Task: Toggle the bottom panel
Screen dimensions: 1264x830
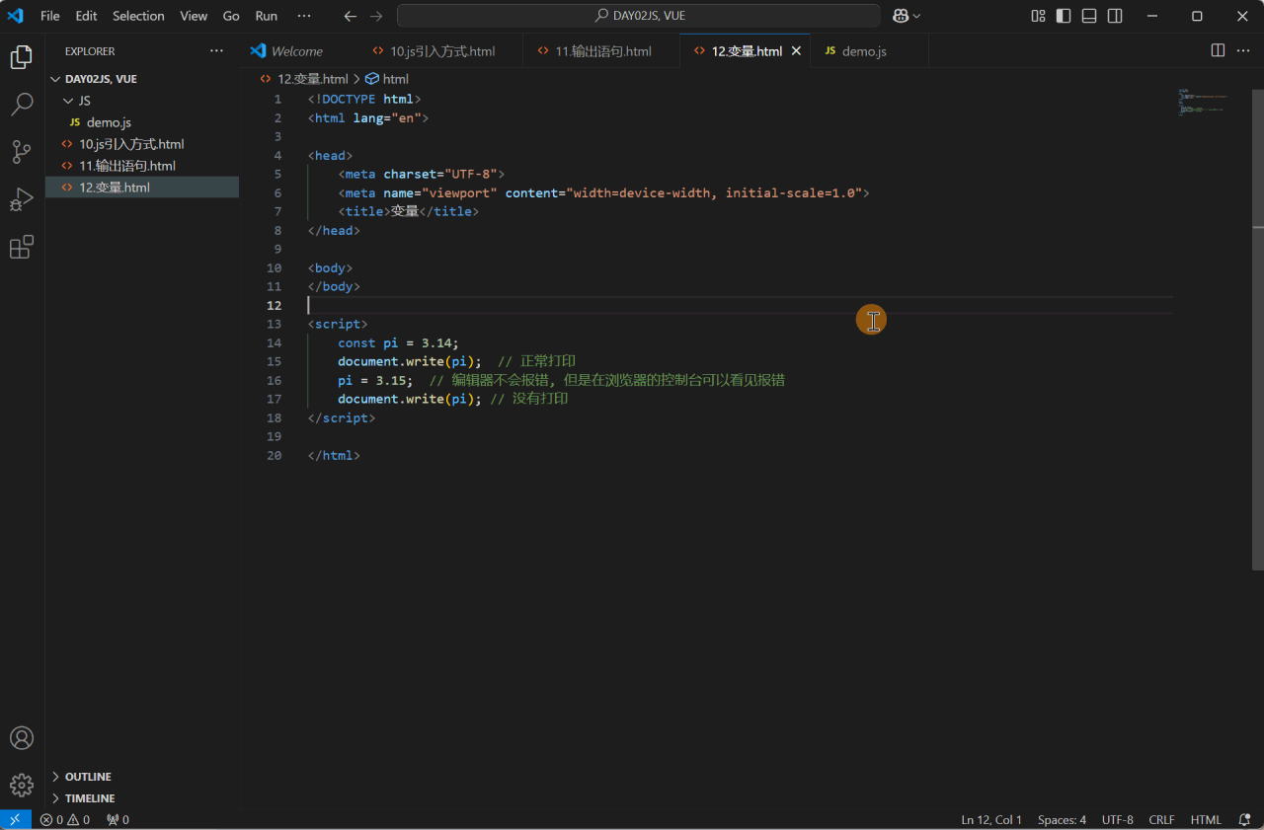Action: [1089, 16]
